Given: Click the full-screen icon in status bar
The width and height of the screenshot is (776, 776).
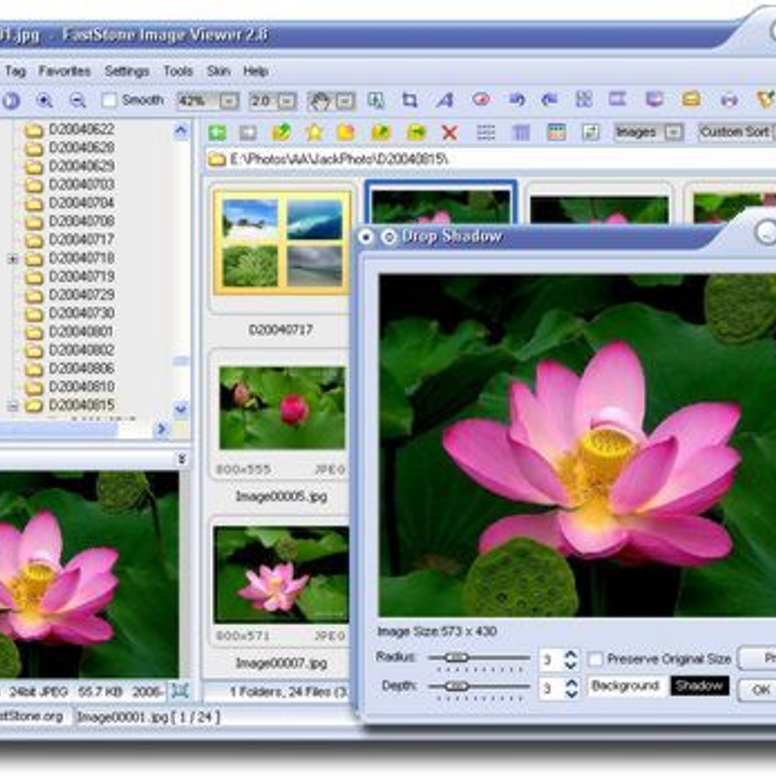Looking at the screenshot, I should [x=180, y=691].
